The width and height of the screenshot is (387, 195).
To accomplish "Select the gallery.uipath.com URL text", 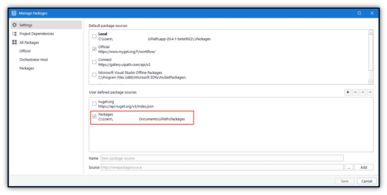I will (x=124, y=64).
